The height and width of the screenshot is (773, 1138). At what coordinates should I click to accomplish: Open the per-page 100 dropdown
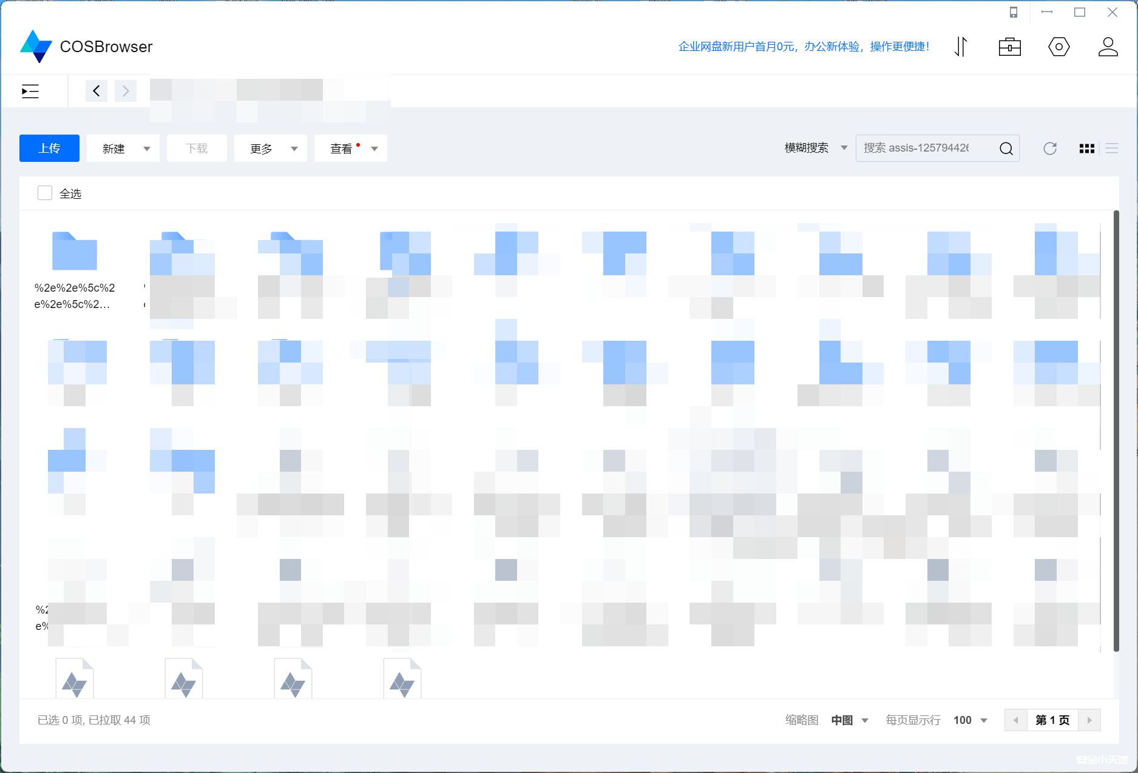coord(969,720)
